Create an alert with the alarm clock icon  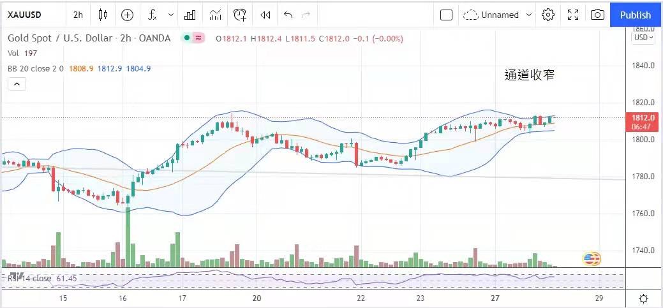[240, 15]
